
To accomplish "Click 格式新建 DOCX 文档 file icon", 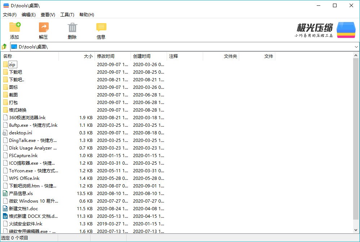I will [5, 216].
